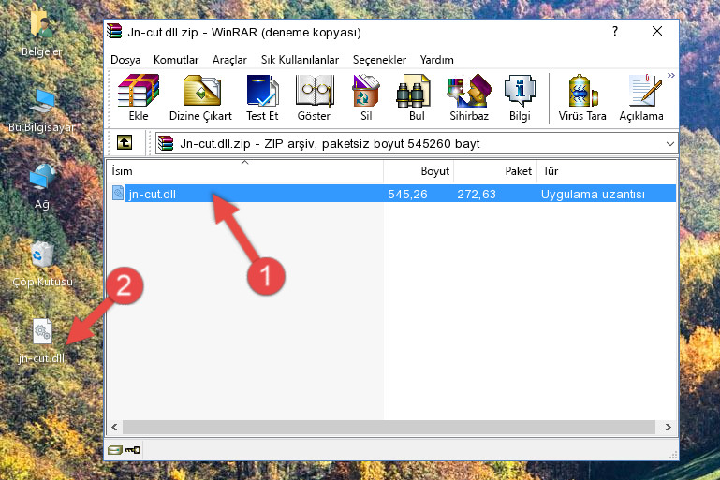The width and height of the screenshot is (720, 480).
Task: Open the address bar path dropdown
Action: 670,144
